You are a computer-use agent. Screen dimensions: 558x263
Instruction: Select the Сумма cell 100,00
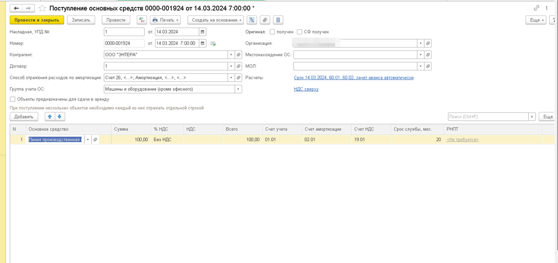coord(131,140)
